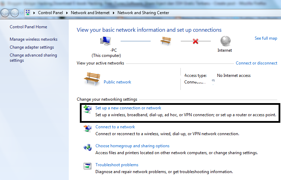The height and width of the screenshot is (180, 281).
Task: Click the homegroup spheres icon
Action: coord(88,147)
